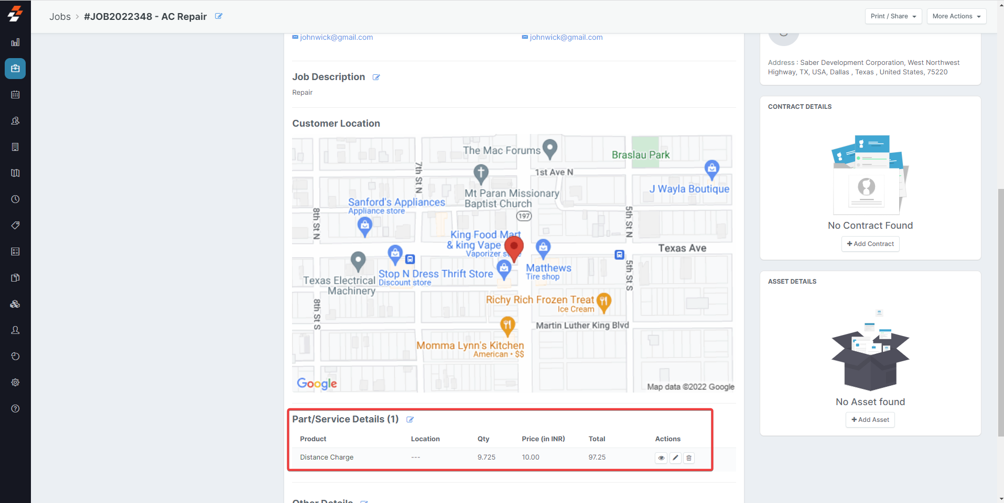
Task: Click the "Price (in INR)" column header
Action: click(x=543, y=439)
